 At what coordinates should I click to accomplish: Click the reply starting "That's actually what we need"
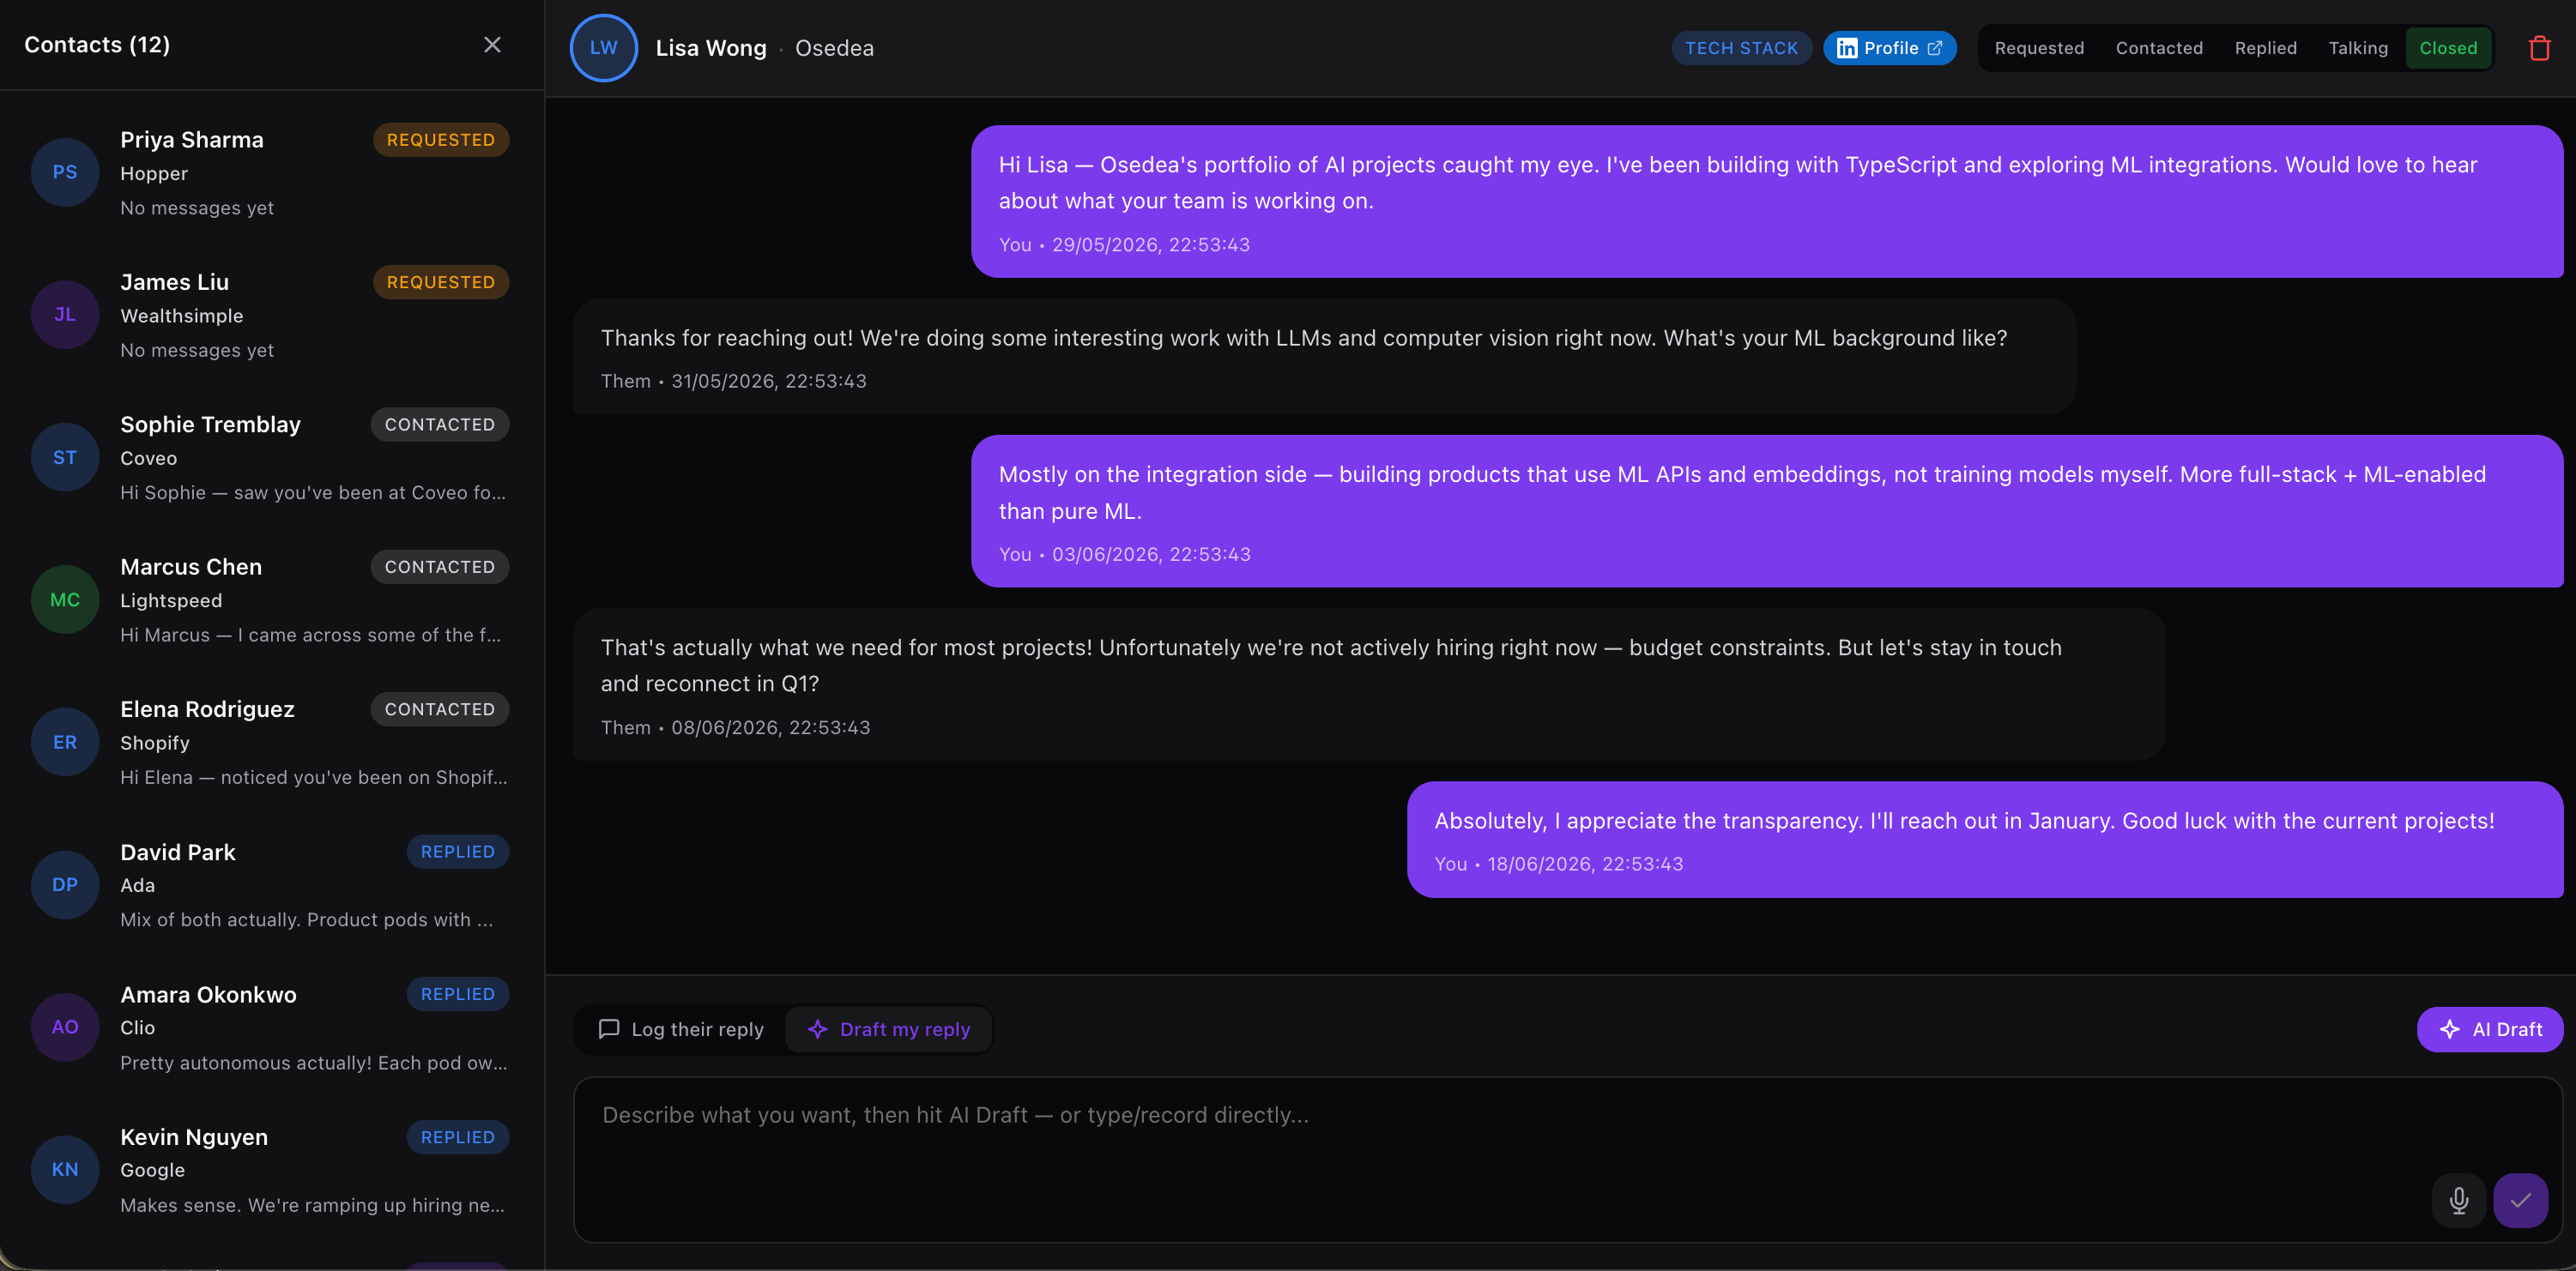[x=1369, y=684]
